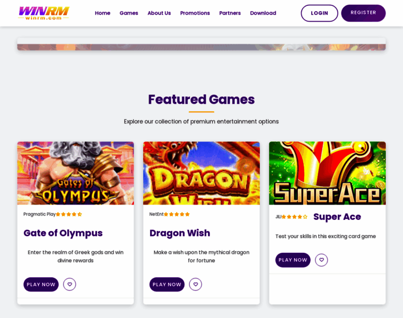The image size is (403, 318).
Task: Open the Super Ace game image
Action: (x=327, y=173)
